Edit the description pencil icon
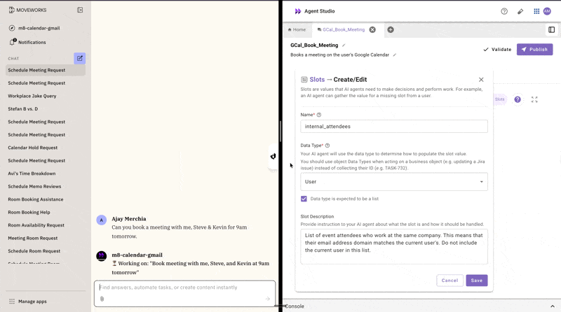 pos(394,55)
